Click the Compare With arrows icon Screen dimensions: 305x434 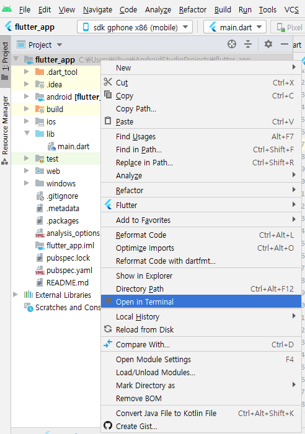tap(108, 344)
